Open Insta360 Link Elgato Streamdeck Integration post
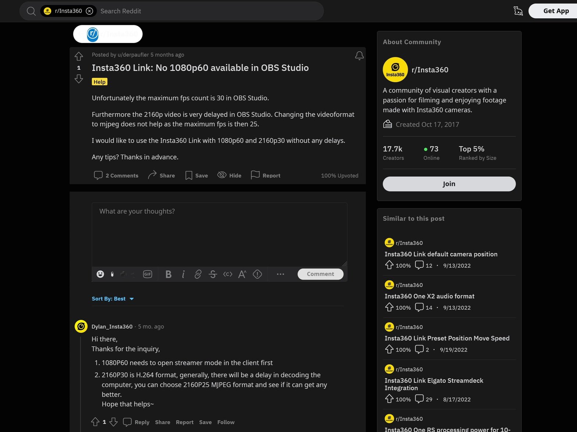The image size is (577, 432). pyautogui.click(x=434, y=384)
